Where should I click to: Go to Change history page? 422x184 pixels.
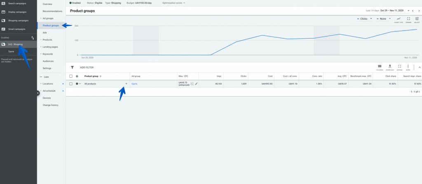[x=50, y=105]
